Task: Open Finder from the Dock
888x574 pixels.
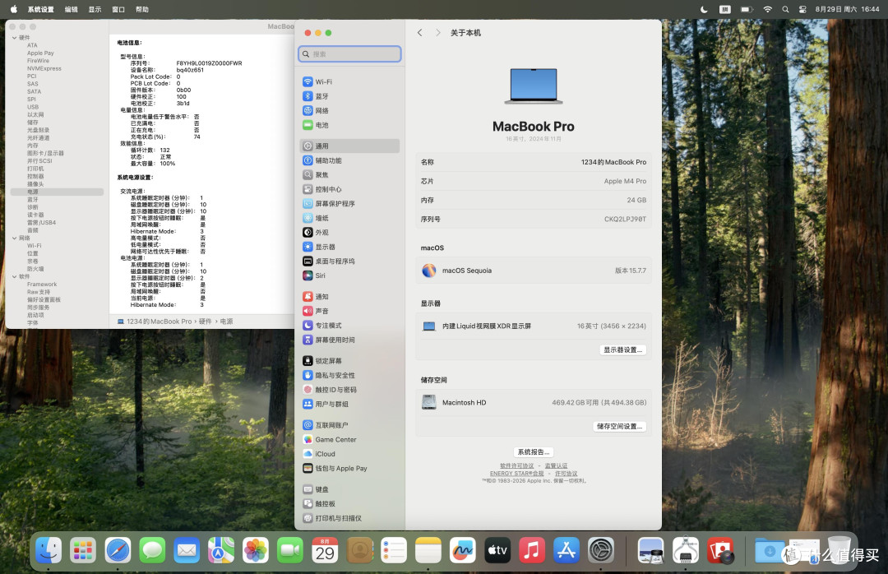Action: [x=49, y=550]
